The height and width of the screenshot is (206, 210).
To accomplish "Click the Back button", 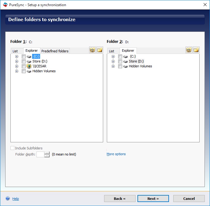I will click(120, 198).
